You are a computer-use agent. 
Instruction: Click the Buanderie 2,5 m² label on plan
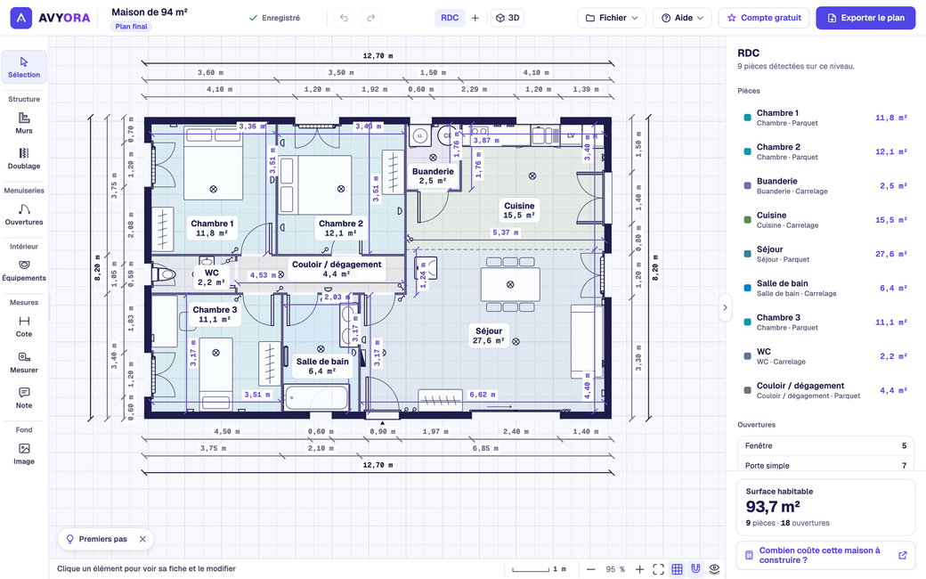coord(433,176)
